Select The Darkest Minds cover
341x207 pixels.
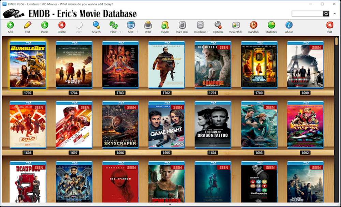click(x=74, y=64)
